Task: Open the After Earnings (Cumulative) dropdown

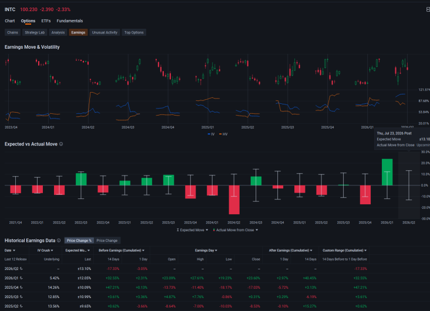Action: pos(290,251)
